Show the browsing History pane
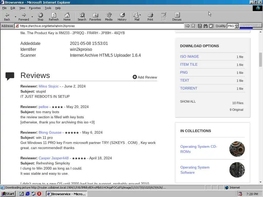 pyautogui.click(x=122, y=17)
